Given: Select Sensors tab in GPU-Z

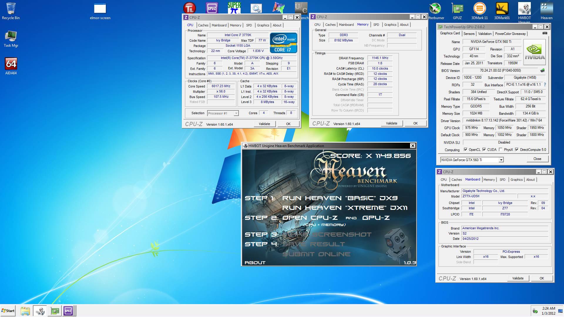Looking at the screenshot, I should tap(469, 34).
